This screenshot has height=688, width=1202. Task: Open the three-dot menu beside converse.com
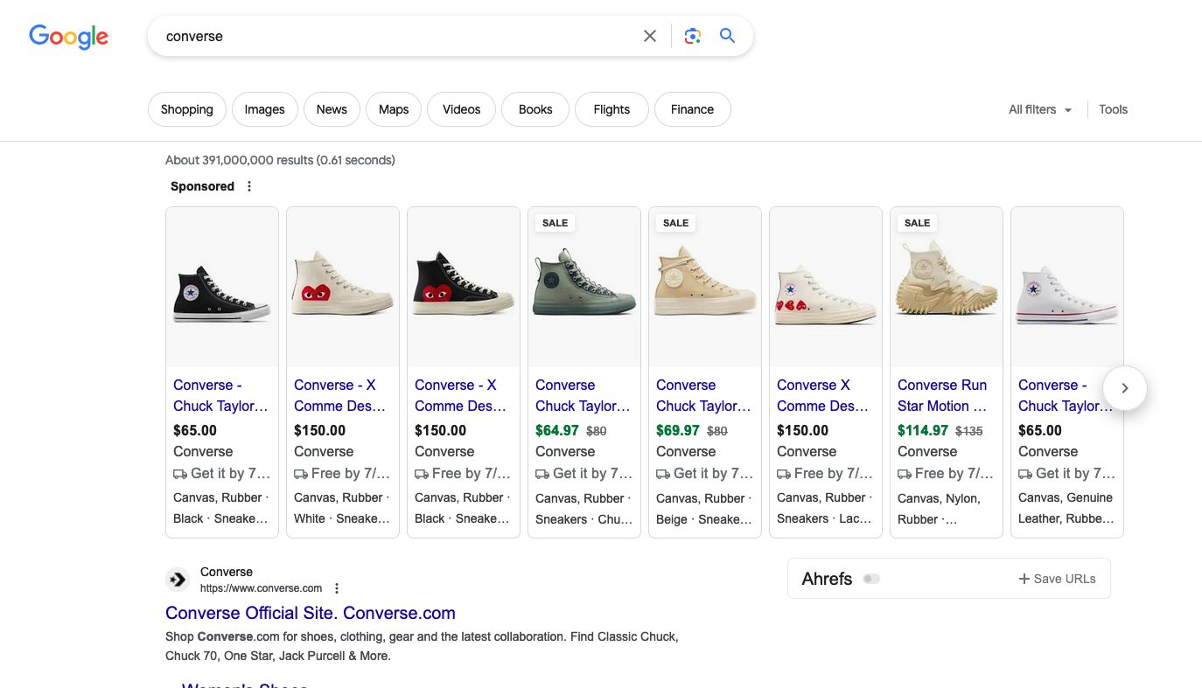[x=337, y=587]
